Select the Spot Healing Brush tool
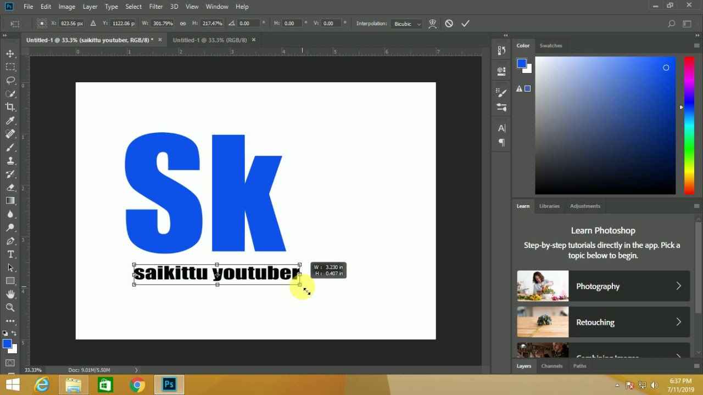Screen dimensions: 703x395 pos(10,134)
